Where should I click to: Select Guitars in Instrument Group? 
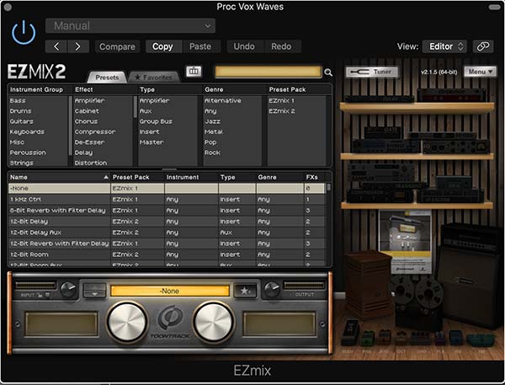click(x=22, y=121)
